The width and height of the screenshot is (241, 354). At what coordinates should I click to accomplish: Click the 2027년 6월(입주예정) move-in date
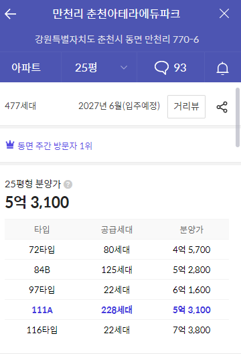[x=119, y=106]
